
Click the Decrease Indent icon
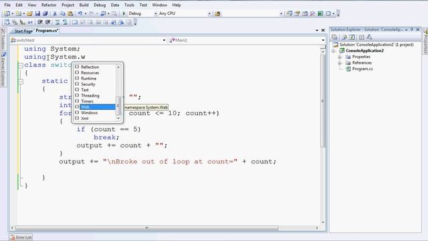pos(40,22)
